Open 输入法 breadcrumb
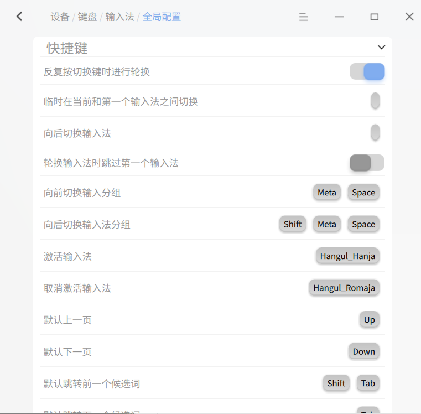This screenshot has width=421, height=414. coord(119,17)
